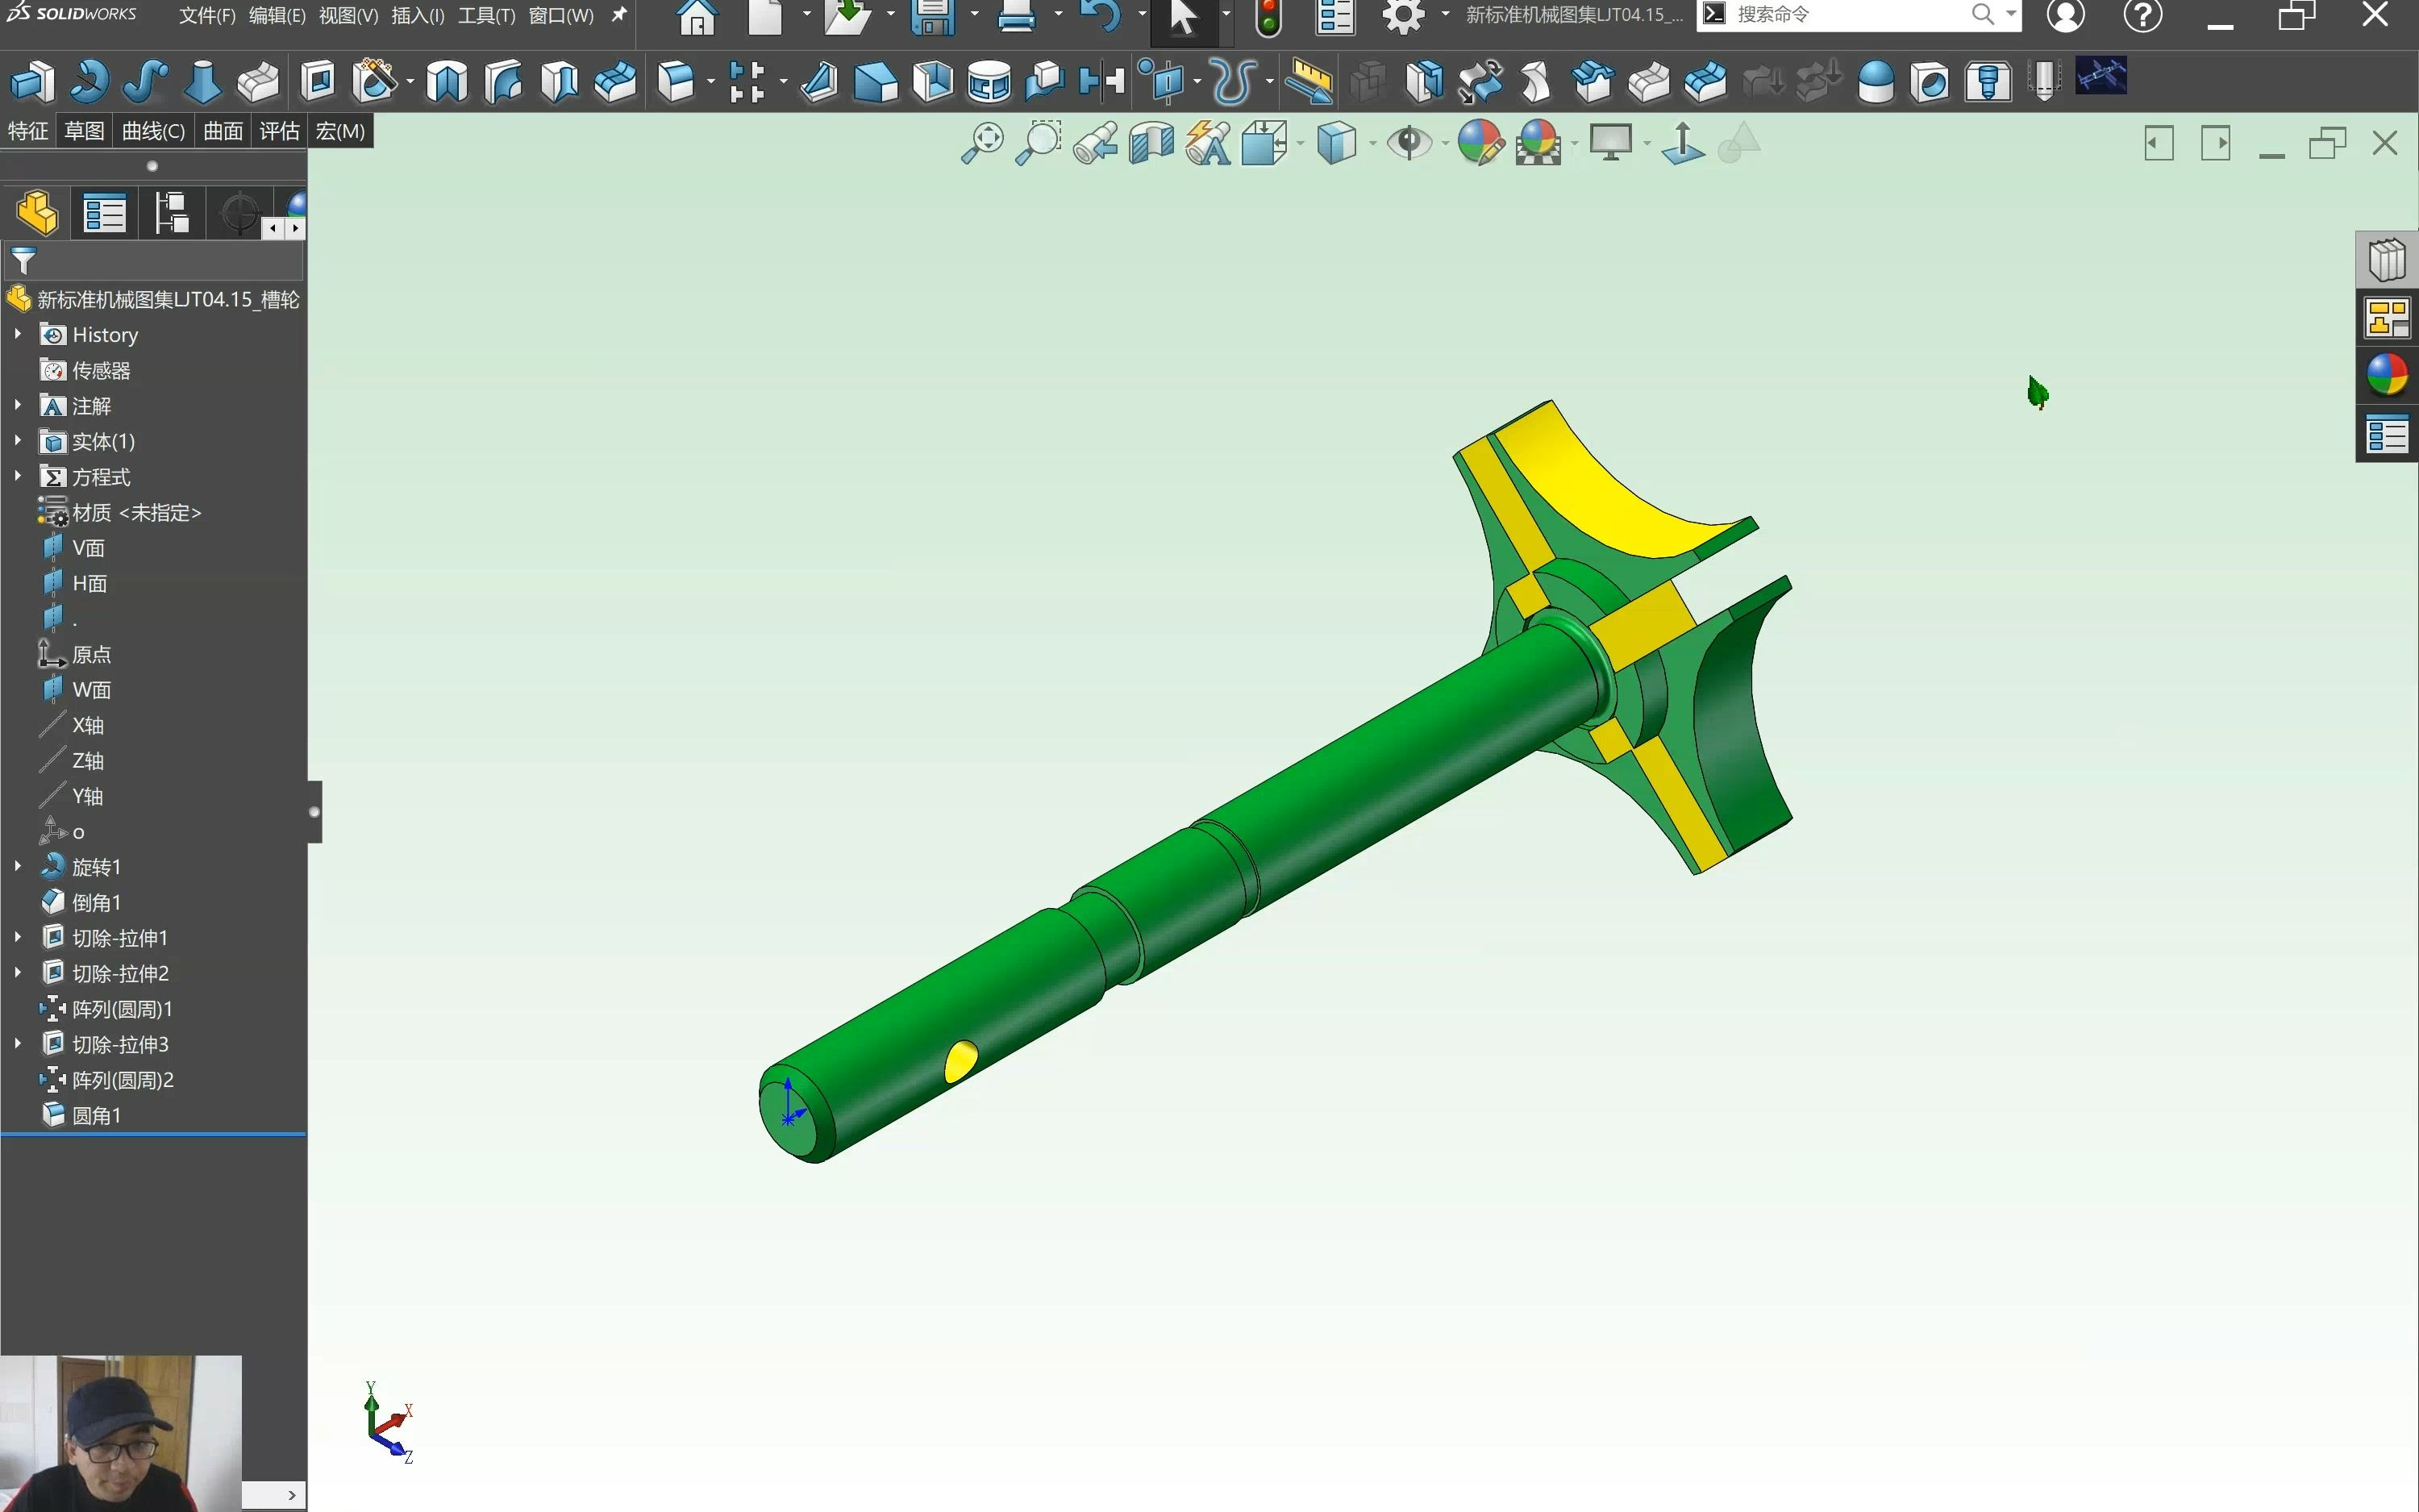The width and height of the screenshot is (2419, 1512).
Task: Toggle Hide/Show Items eye icon
Action: click(1409, 143)
